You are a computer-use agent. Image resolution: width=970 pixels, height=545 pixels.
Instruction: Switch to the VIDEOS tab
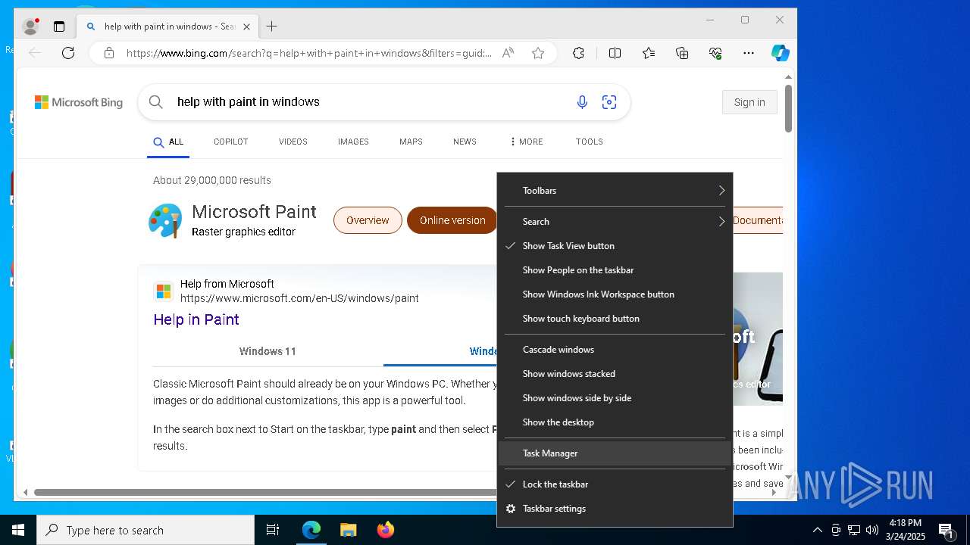pos(293,142)
